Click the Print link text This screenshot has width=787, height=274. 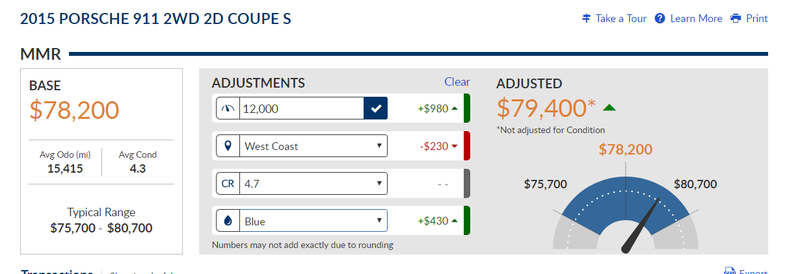tap(757, 18)
